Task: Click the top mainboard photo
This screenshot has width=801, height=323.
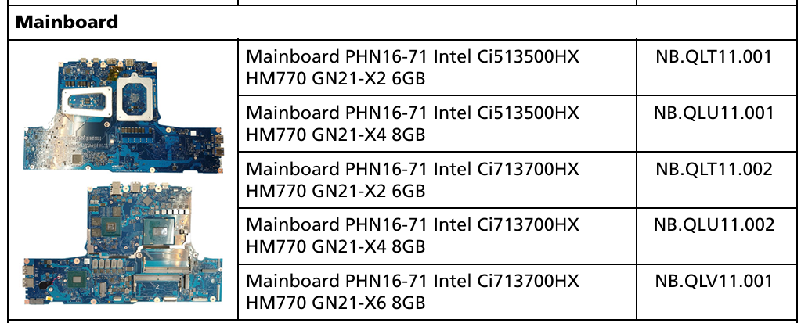Action: click(124, 113)
